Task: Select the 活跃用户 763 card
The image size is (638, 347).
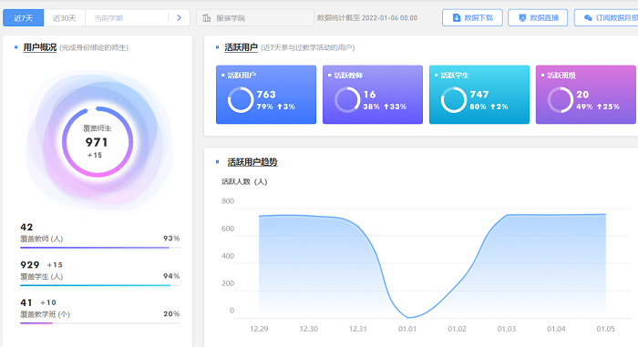Action: click(266, 95)
